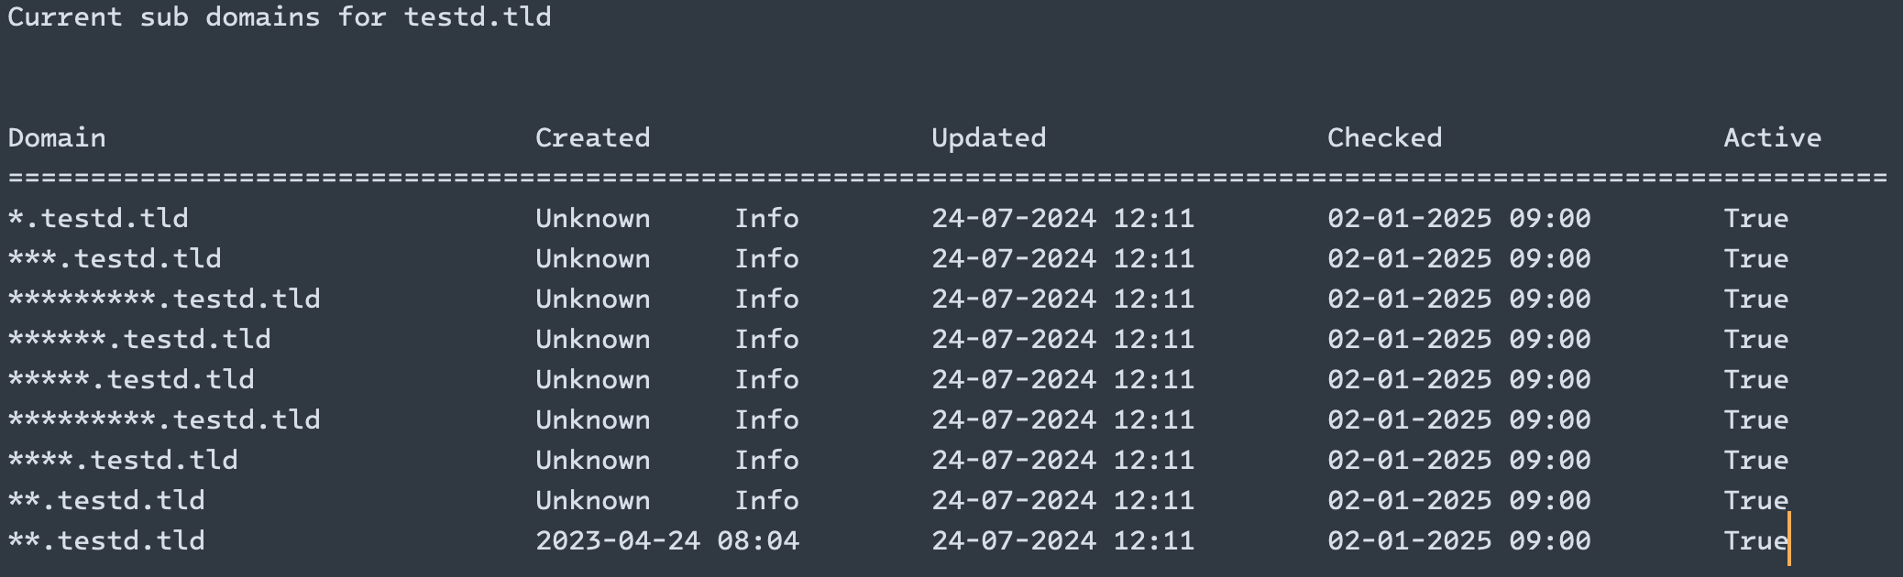Click the Checked date in the three-asterisk ***.testd.tld row
This screenshot has width=1903, height=577.
point(1458,258)
